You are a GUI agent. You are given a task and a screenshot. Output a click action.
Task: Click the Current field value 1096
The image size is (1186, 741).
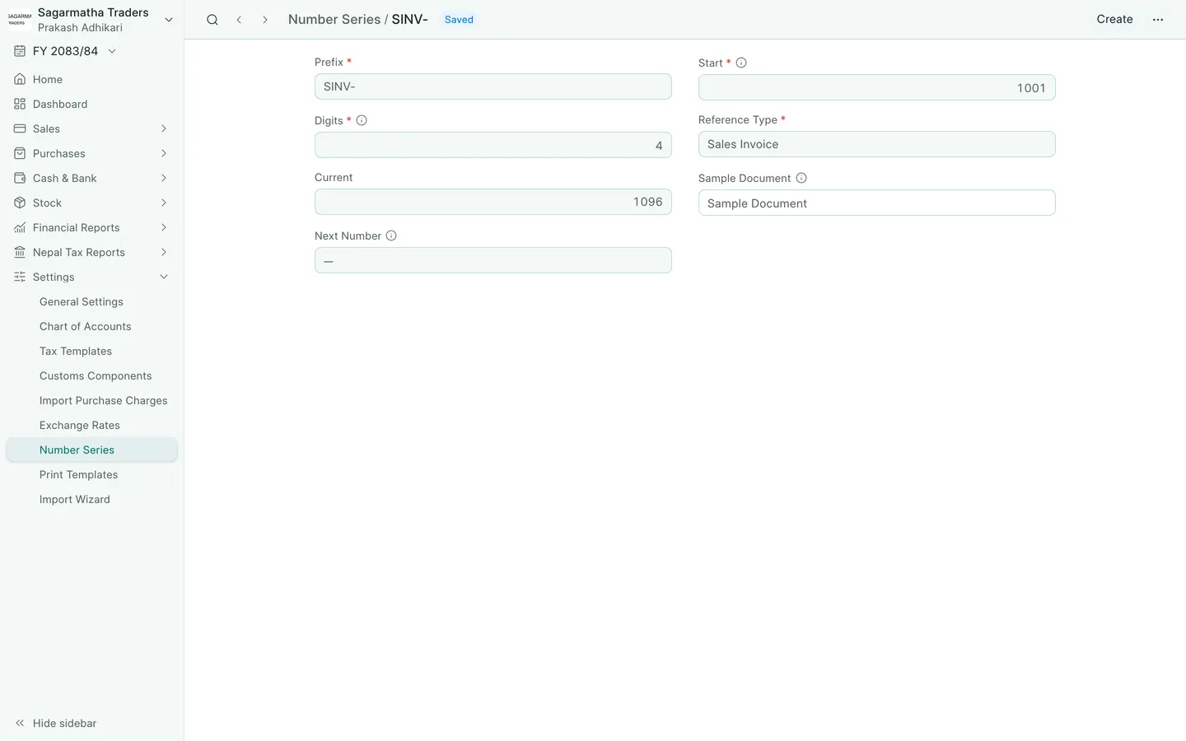pos(493,202)
